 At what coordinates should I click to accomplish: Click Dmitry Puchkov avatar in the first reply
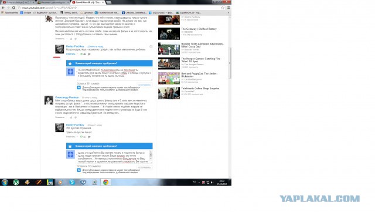60,49
